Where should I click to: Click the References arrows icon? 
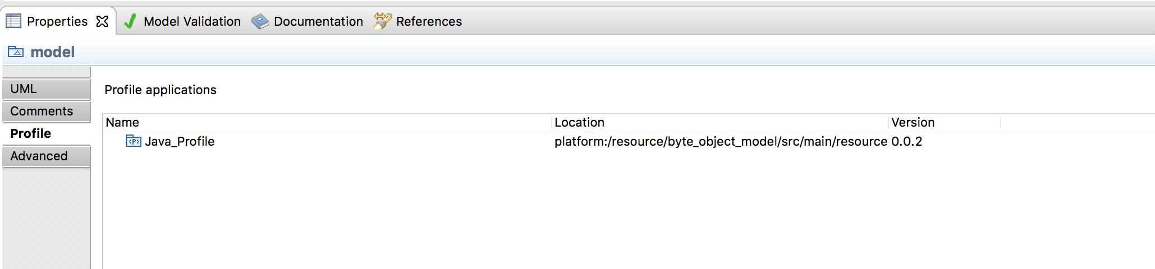382,21
